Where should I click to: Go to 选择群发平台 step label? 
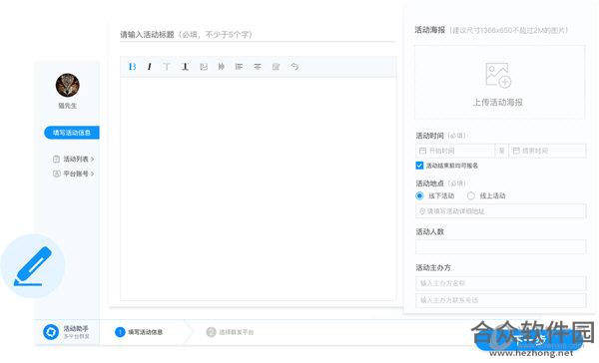click(237, 332)
